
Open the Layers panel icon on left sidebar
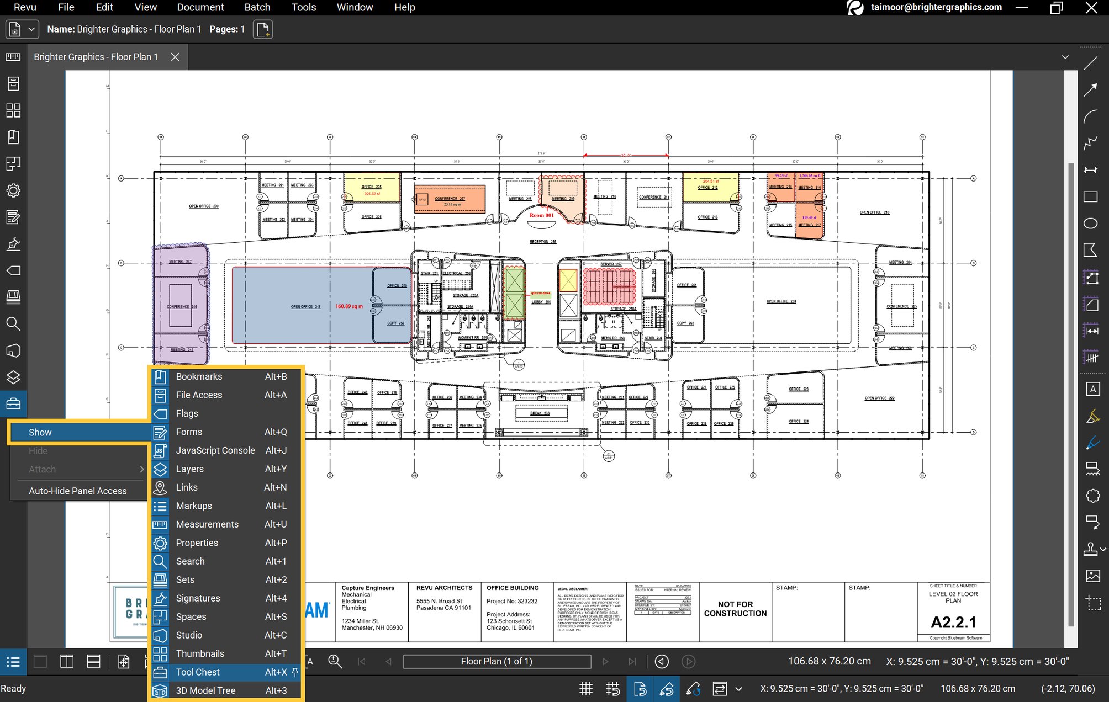(x=13, y=377)
